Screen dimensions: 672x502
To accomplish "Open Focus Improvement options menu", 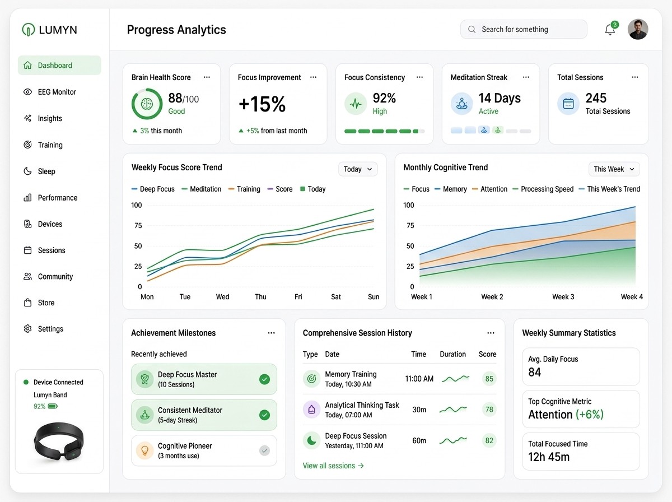I will [313, 77].
